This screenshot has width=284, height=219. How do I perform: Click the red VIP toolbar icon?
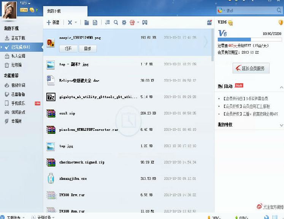(132, 23)
